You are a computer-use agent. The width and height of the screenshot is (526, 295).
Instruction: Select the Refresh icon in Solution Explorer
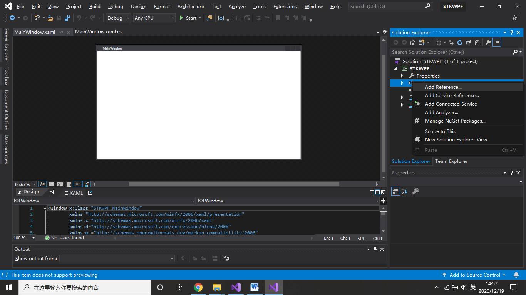pos(460,42)
